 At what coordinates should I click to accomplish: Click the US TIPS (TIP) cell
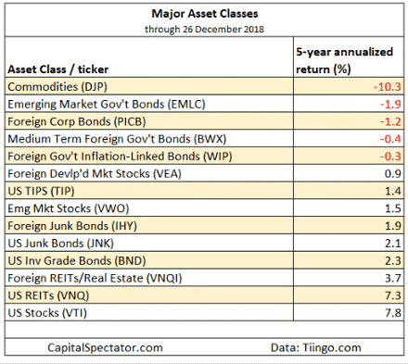tap(149, 191)
